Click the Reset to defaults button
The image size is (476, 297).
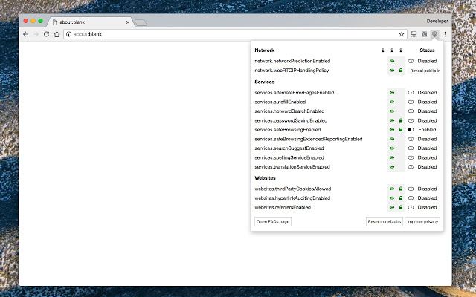click(384, 222)
